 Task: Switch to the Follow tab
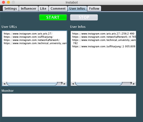[x=94, y=9]
